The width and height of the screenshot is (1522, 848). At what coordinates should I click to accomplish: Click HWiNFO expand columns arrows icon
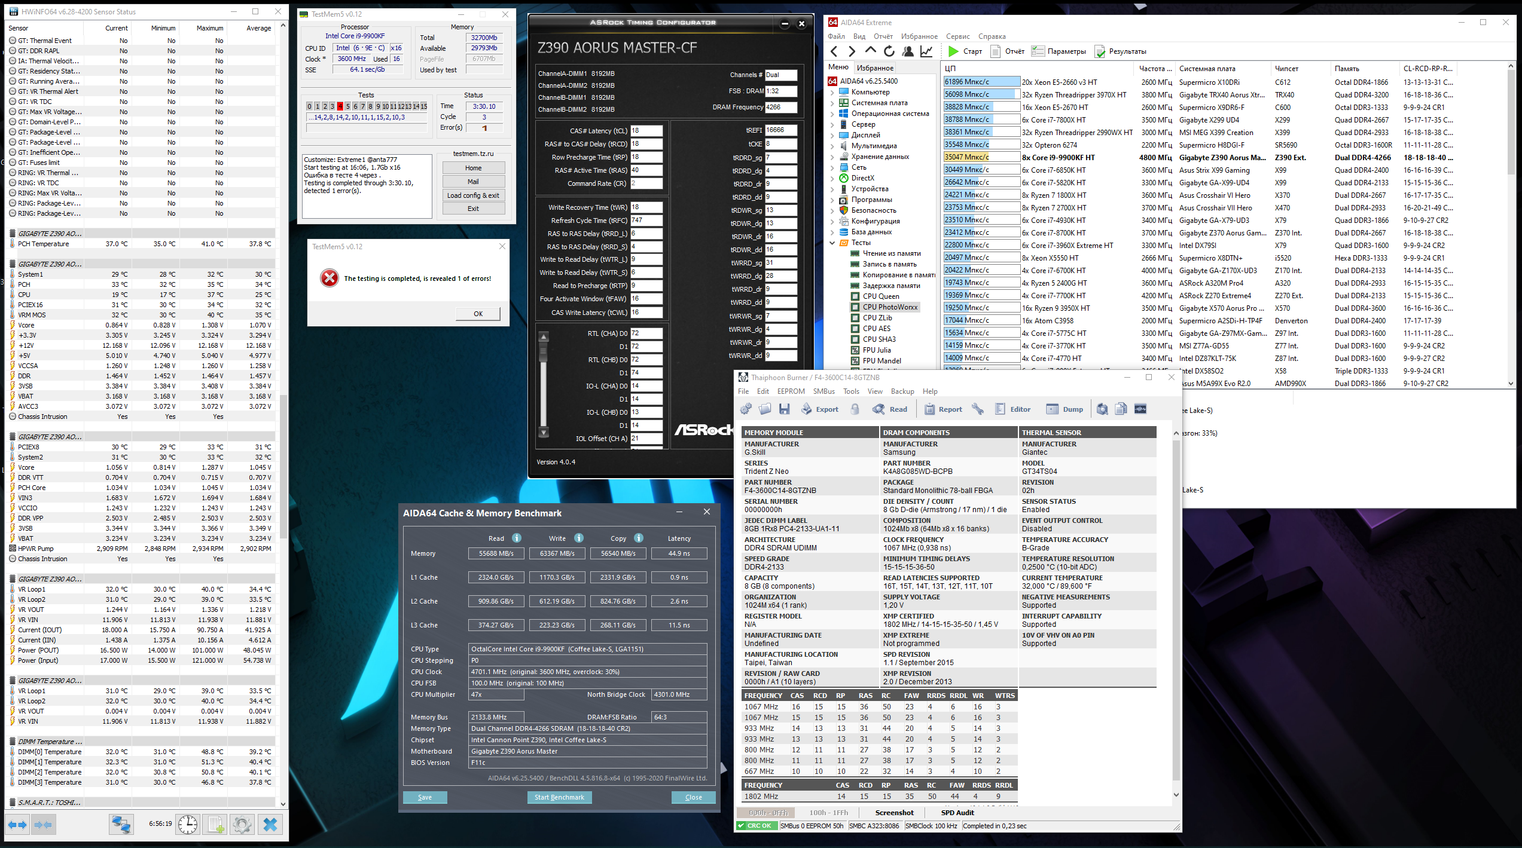[x=17, y=825]
